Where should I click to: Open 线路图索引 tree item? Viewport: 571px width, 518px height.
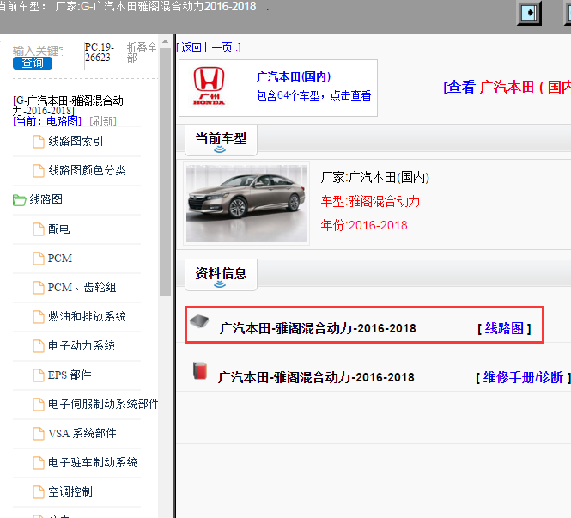pyautogui.click(x=76, y=142)
